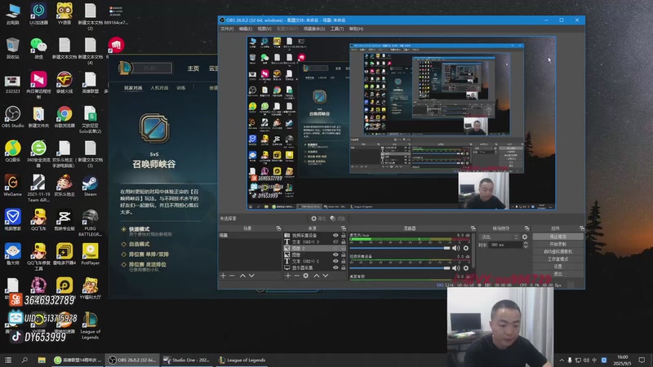This screenshot has height=367, width=653.
Task: Open QQ音乐 desktop shortcut
Action: click(12, 152)
